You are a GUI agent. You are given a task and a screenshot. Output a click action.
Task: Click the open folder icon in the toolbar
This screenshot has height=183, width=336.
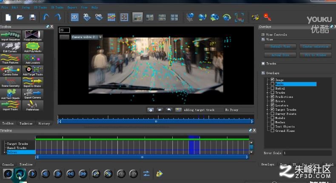pos(20,17)
